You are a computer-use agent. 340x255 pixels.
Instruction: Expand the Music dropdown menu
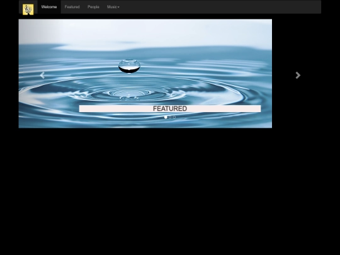tap(113, 7)
